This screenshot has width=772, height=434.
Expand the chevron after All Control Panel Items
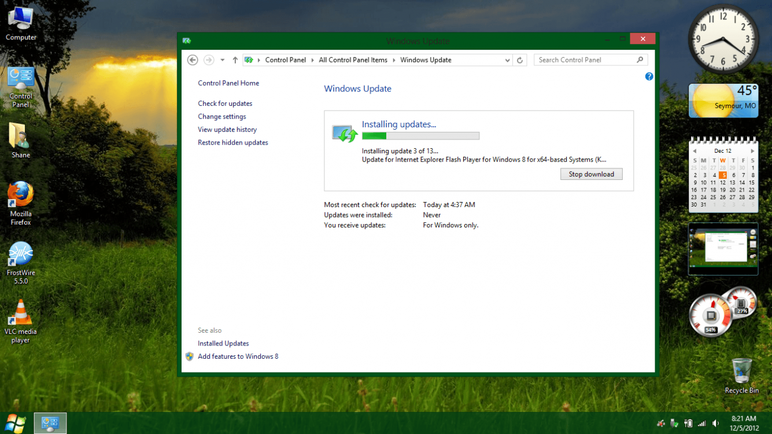(x=394, y=60)
